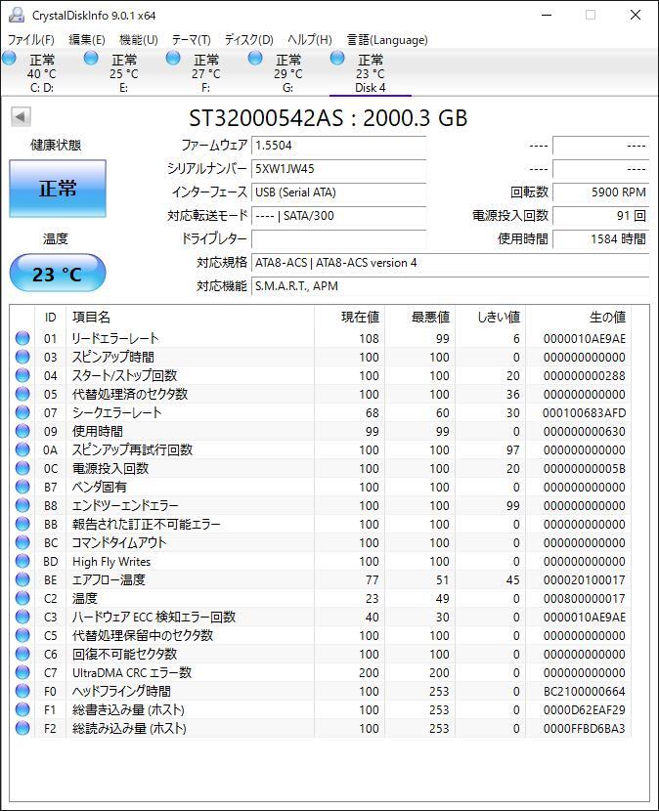The image size is (659, 811).
Task: Switch to the G: disk tab
Action: 287,73
